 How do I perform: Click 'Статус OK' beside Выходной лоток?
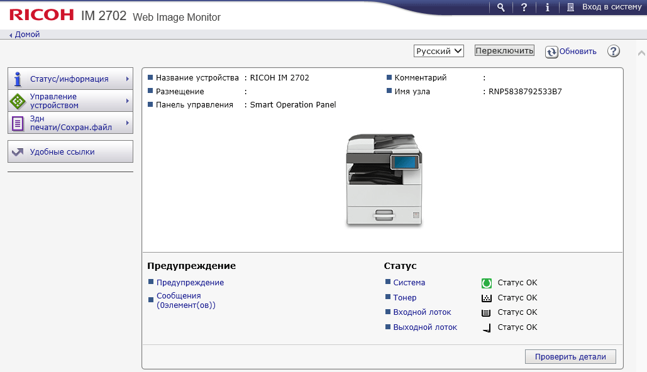[x=517, y=327]
